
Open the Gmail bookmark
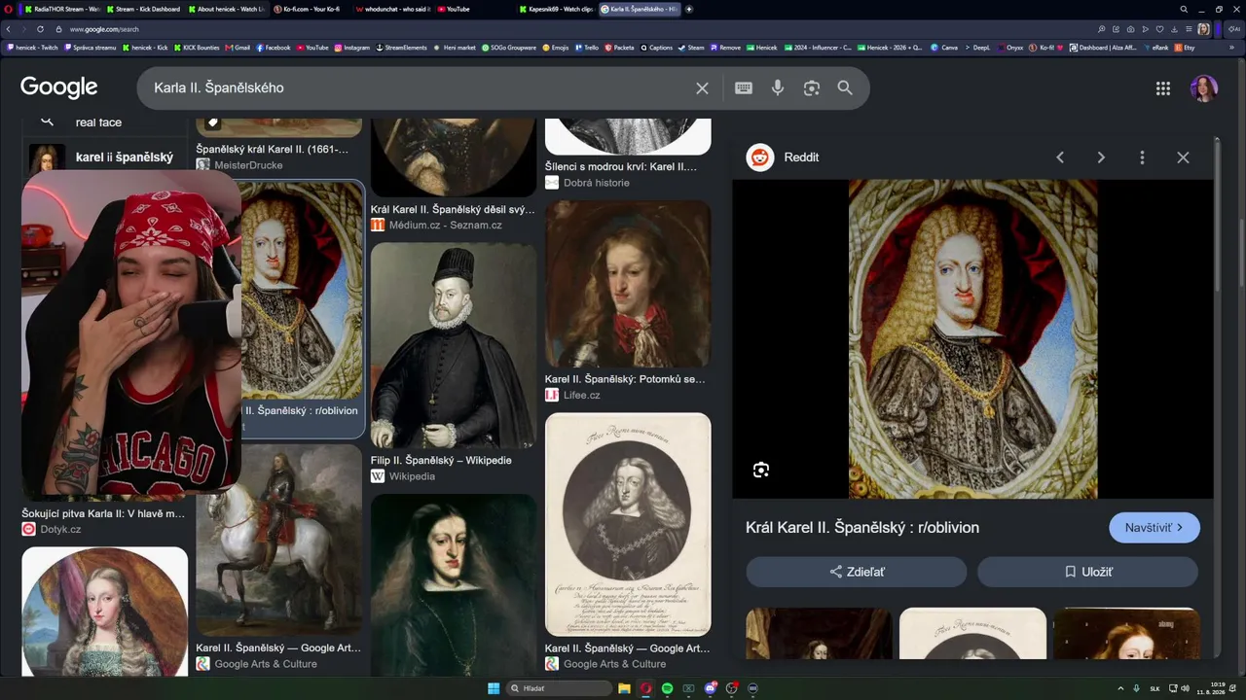pyautogui.click(x=238, y=47)
